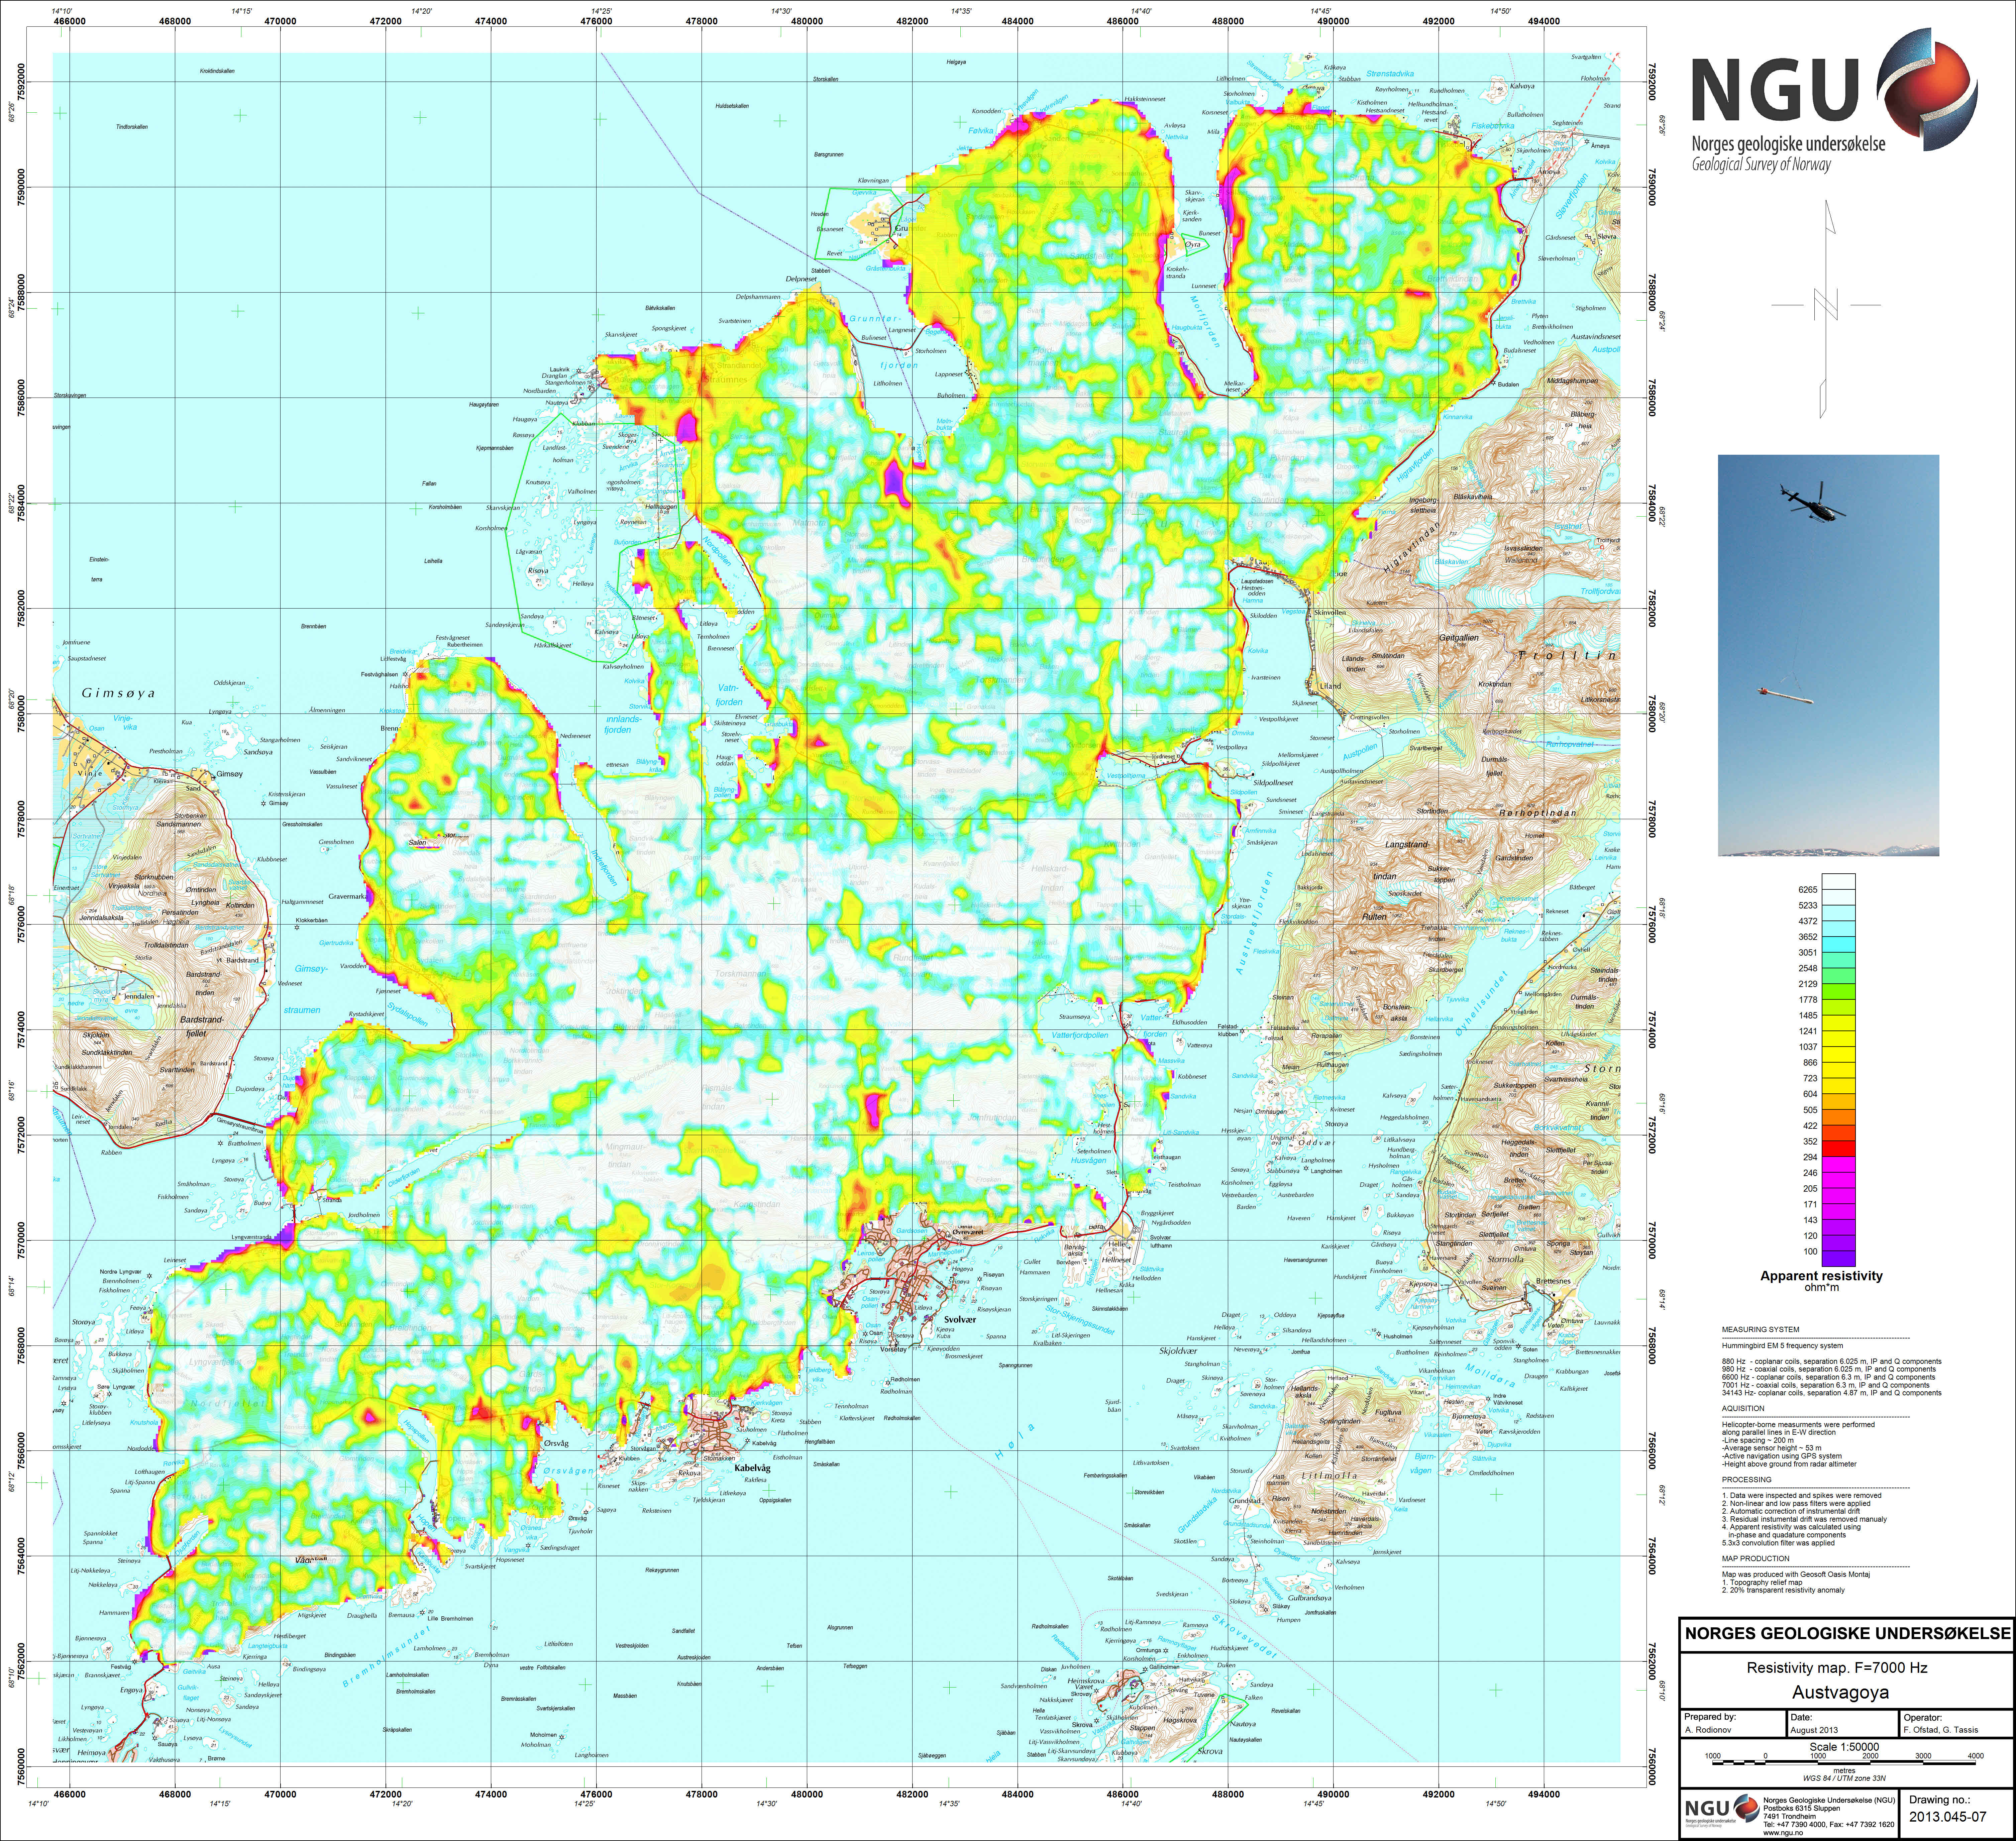
Task: Click 'WGS 84 / UTM zone 33N' text
Action: coord(1845,1778)
